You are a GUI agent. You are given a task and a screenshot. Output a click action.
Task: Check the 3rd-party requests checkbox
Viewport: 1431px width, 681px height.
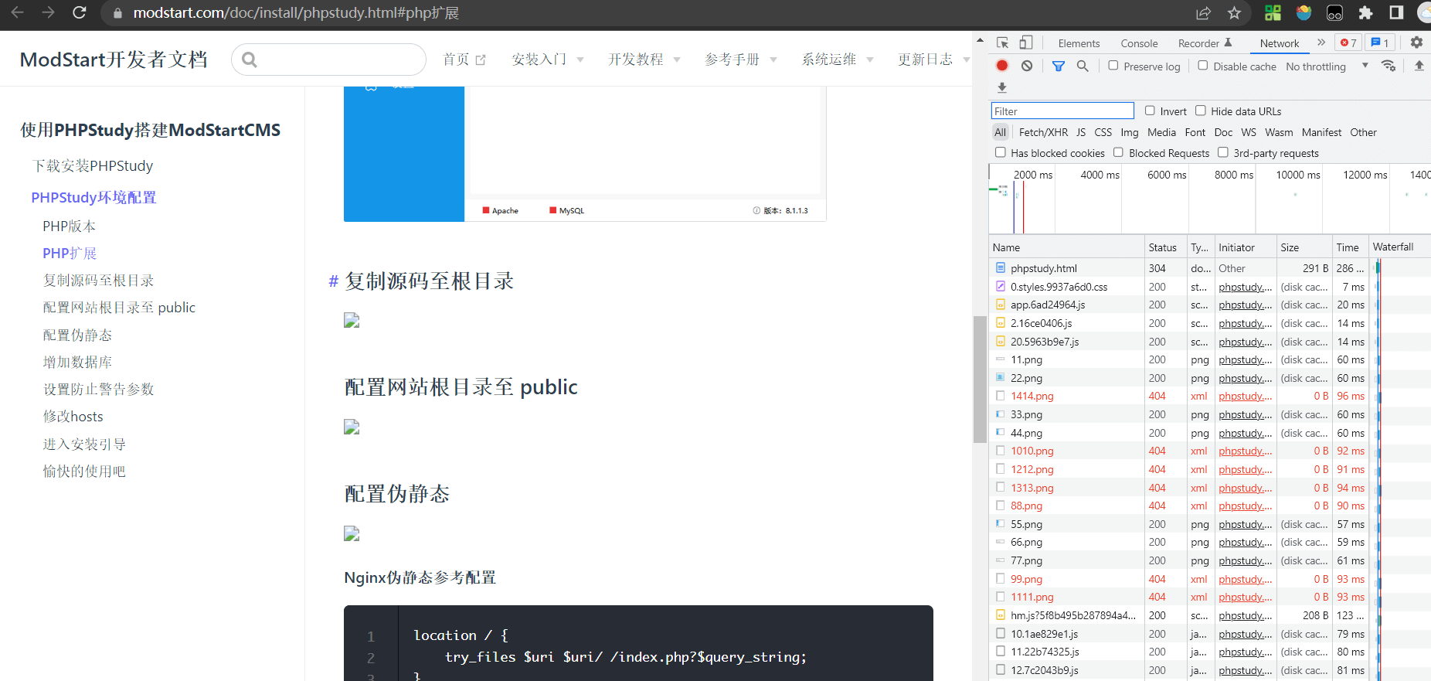click(x=1223, y=152)
